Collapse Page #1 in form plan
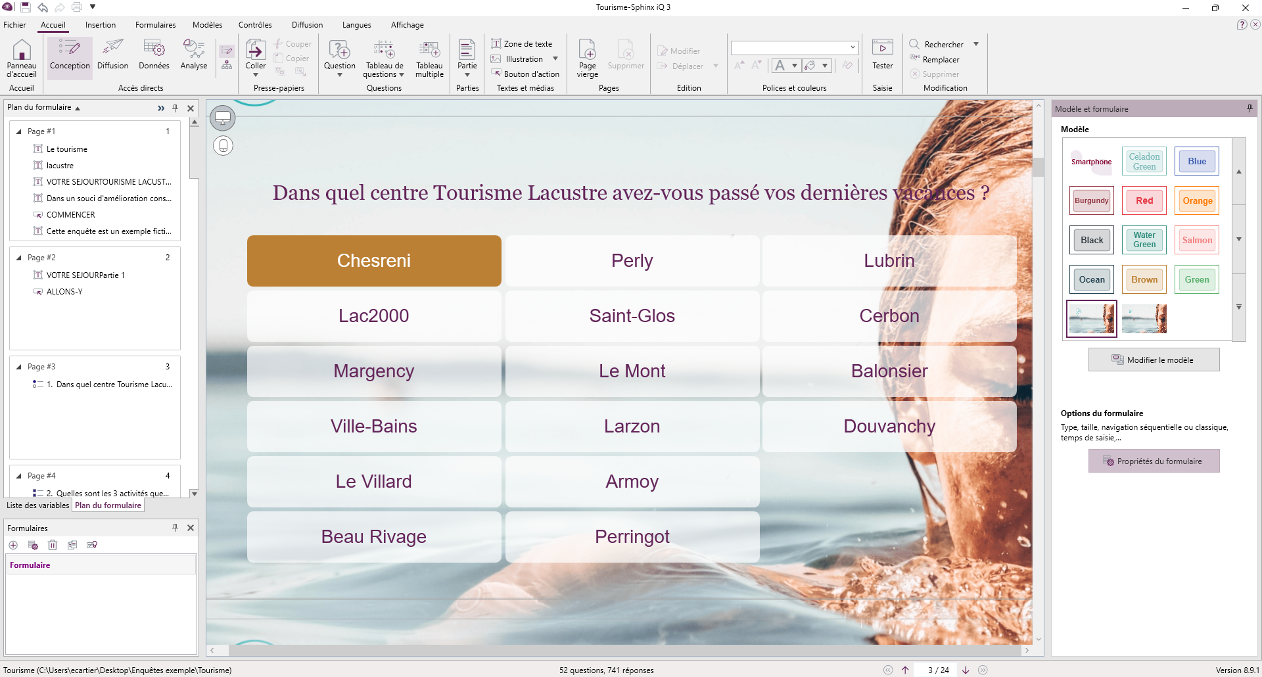The width and height of the screenshot is (1262, 677). click(19, 131)
